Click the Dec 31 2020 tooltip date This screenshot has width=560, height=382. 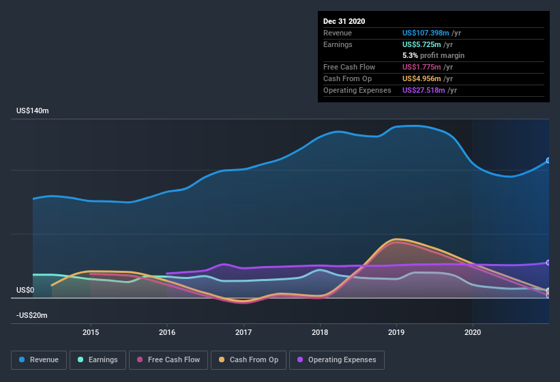coord(344,21)
